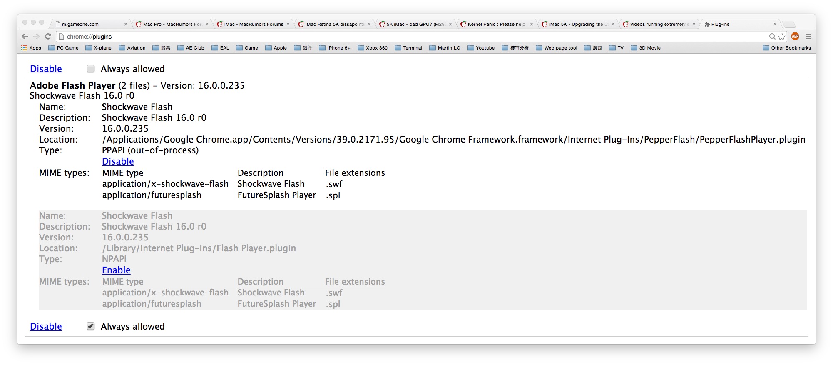Open the Chrome hamburger menu
Image resolution: width=833 pixels, height=365 pixels.
pyautogui.click(x=808, y=36)
